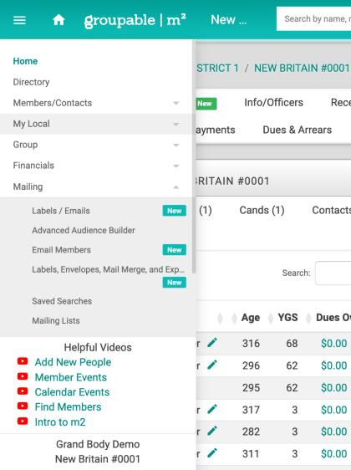Viewport: 351px width, 470px height.
Task: Edit the member row with age 311
Action: (x=212, y=453)
